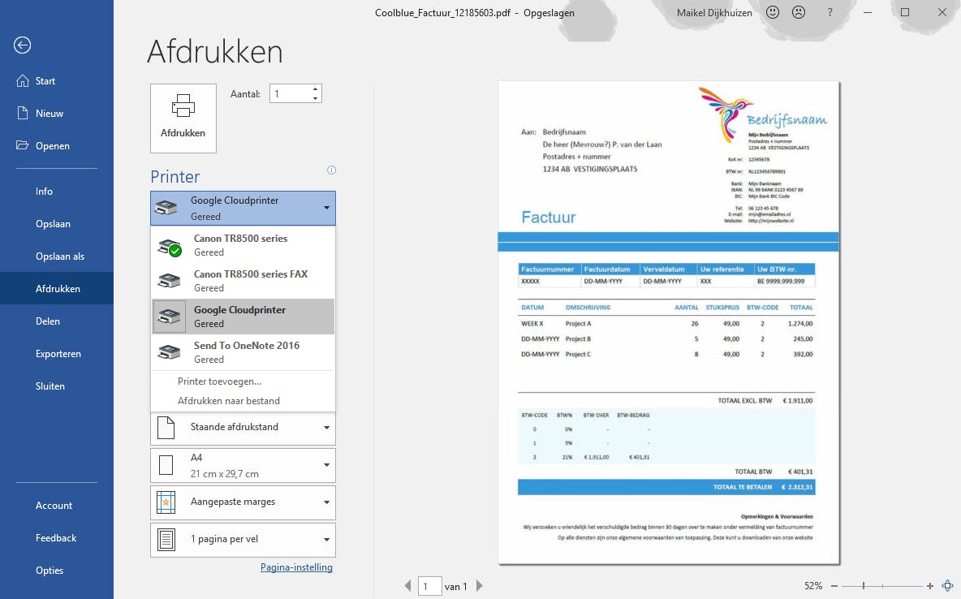The width and height of the screenshot is (961, 599).
Task: Go to the next preview page
Action: tap(480, 586)
